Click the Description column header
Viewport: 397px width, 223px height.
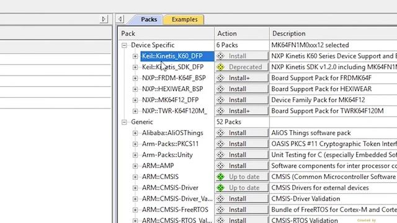point(334,33)
